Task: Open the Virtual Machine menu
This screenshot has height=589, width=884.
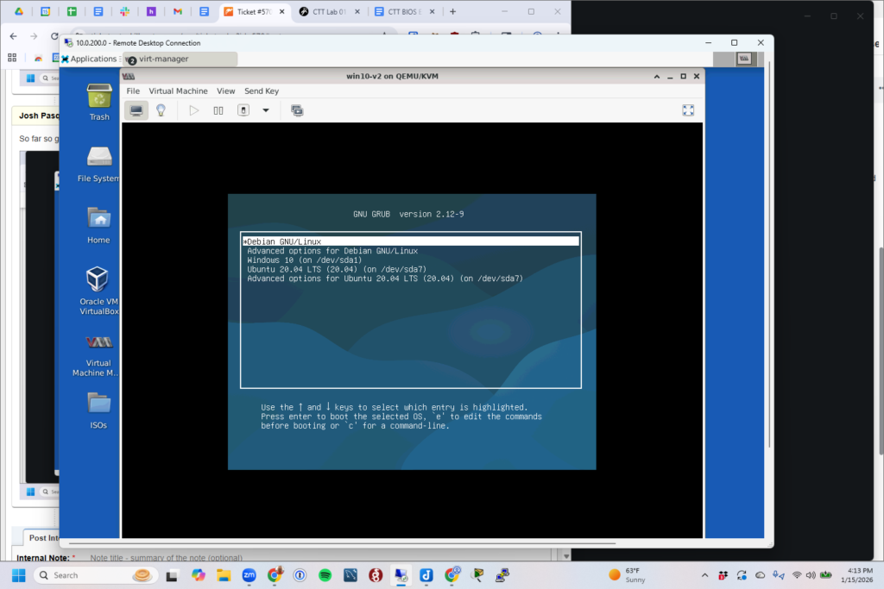Action: [x=178, y=91]
